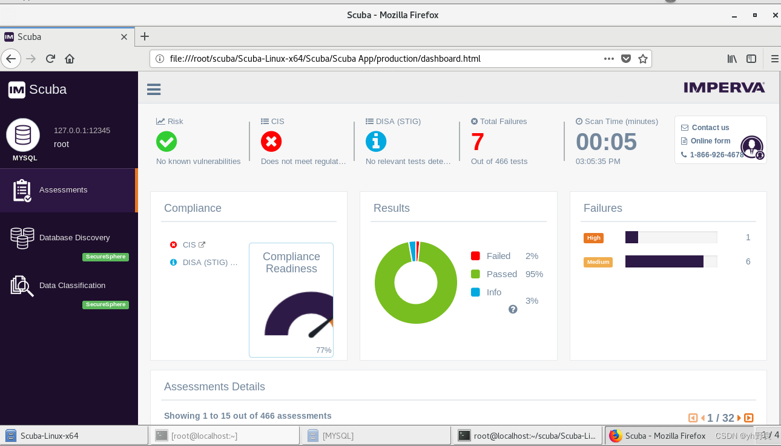
Task: Click the red Failed legend swatch
Action: coord(475,256)
